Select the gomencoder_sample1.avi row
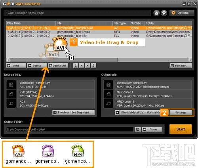Screen dimensions: 198x168 point(99,28)
